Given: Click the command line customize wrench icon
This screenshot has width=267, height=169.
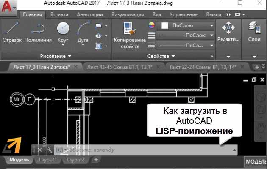Looking at the screenshot, I should [49, 150].
